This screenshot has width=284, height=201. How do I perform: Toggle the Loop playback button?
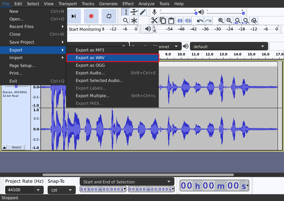(x=109, y=16)
